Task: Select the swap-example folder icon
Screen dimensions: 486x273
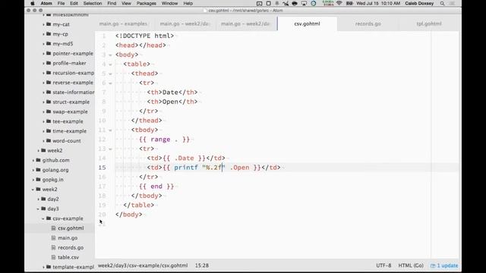Action: click(x=49, y=111)
